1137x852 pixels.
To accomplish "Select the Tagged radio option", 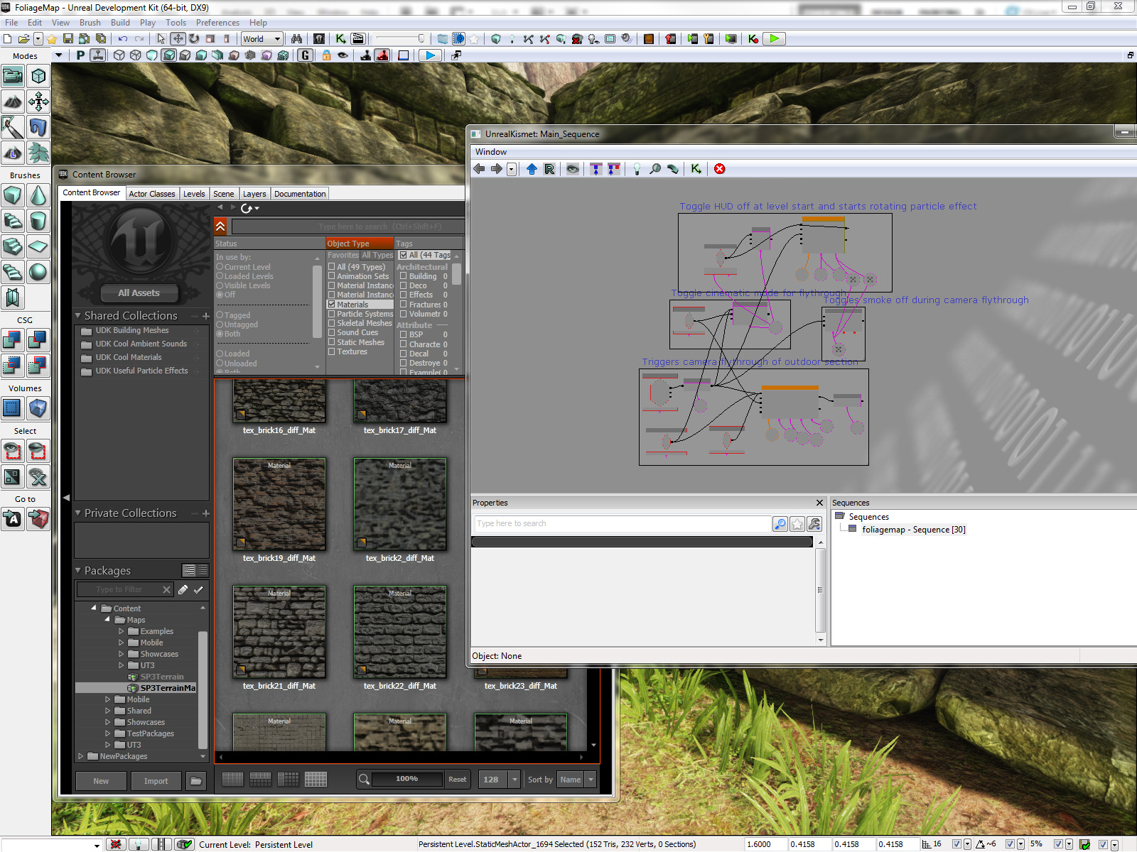I will (x=220, y=315).
